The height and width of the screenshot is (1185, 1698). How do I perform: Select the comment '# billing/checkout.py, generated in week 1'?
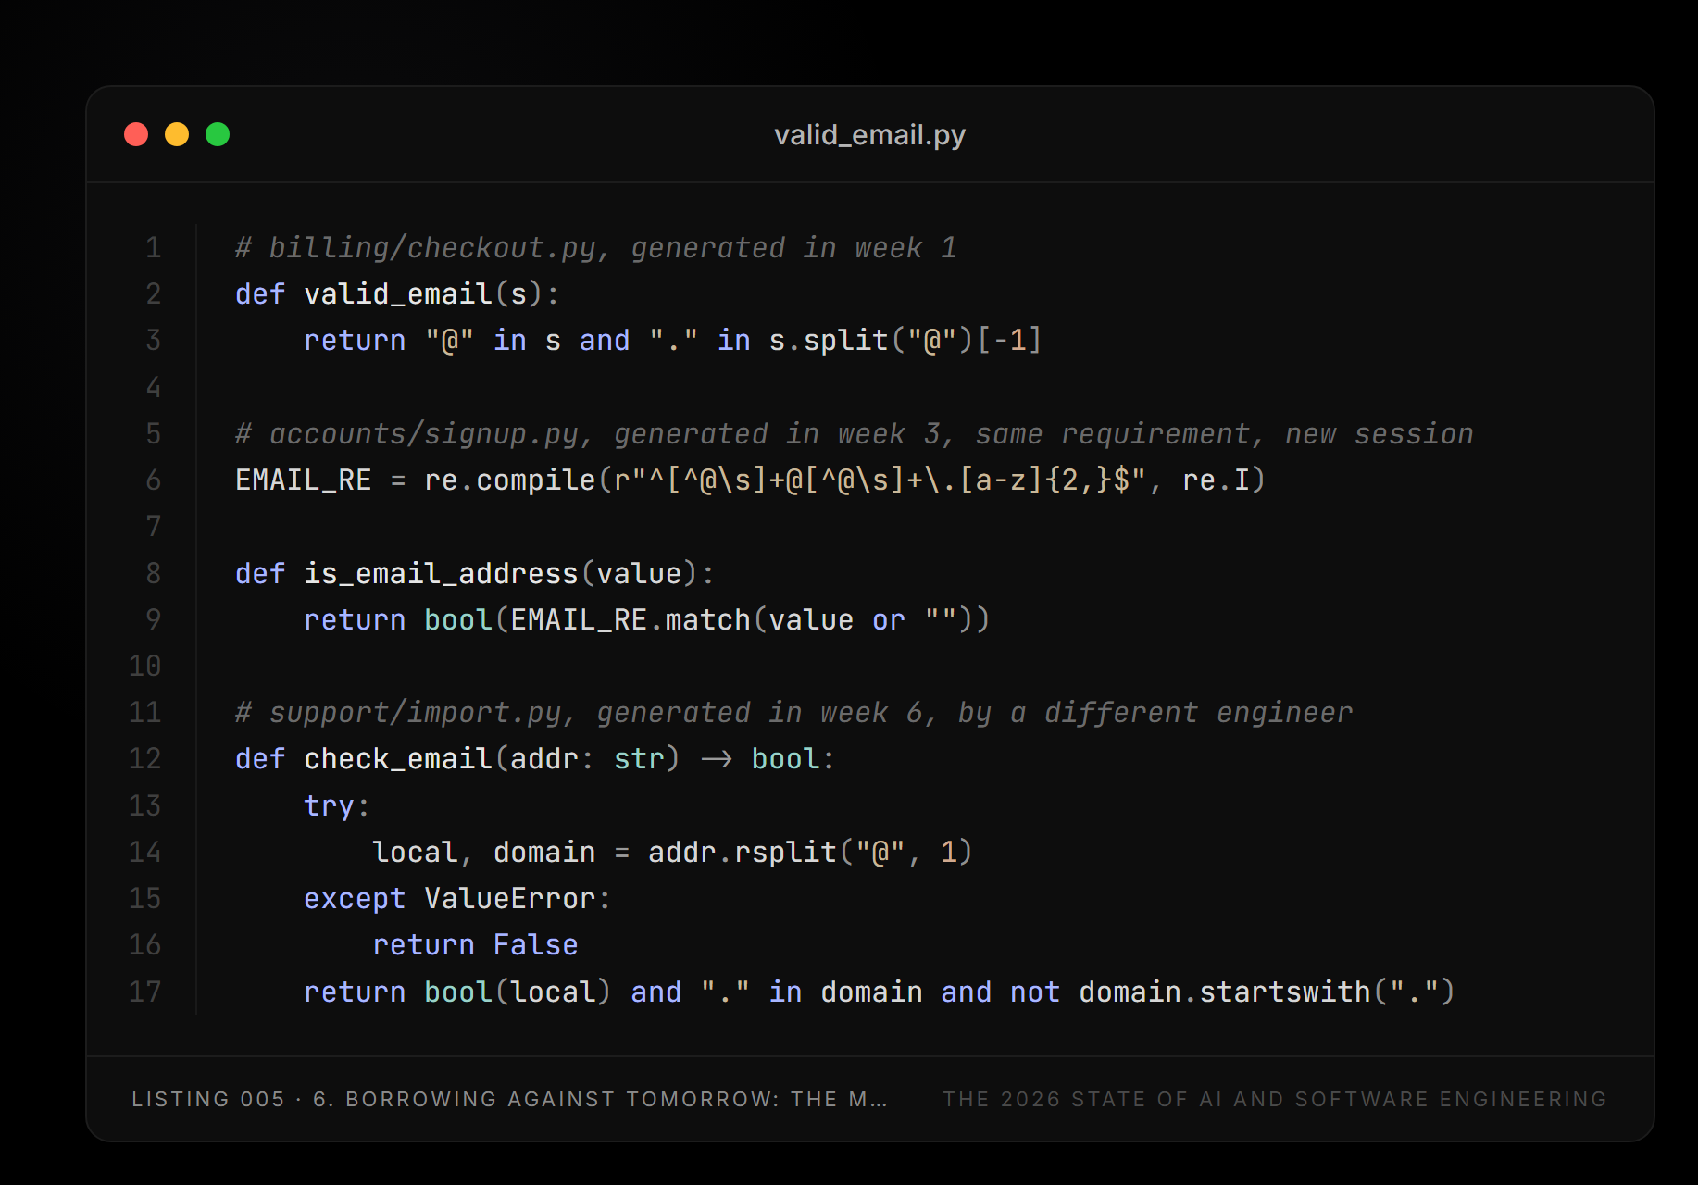tap(595, 247)
